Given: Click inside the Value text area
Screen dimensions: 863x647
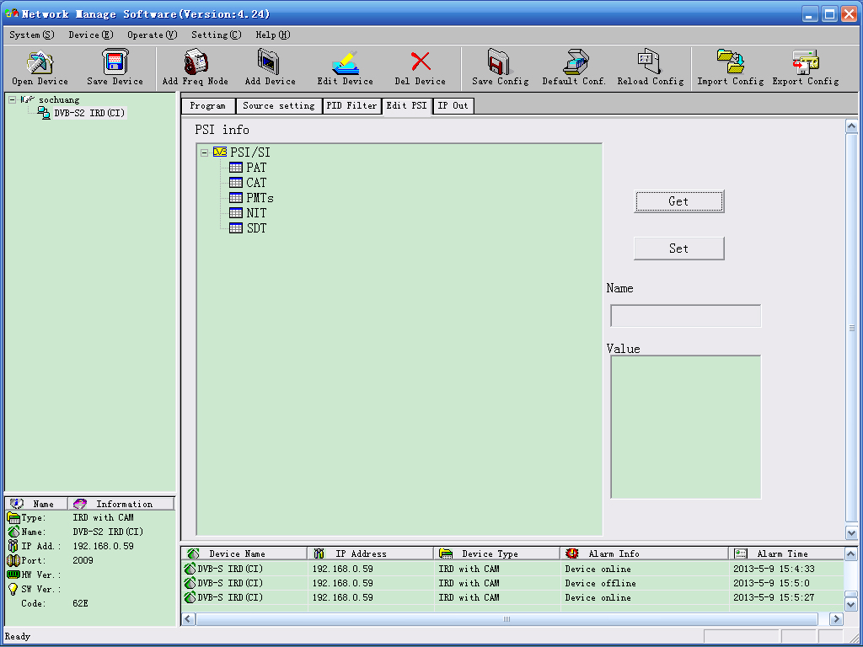Looking at the screenshot, I should click(x=686, y=427).
